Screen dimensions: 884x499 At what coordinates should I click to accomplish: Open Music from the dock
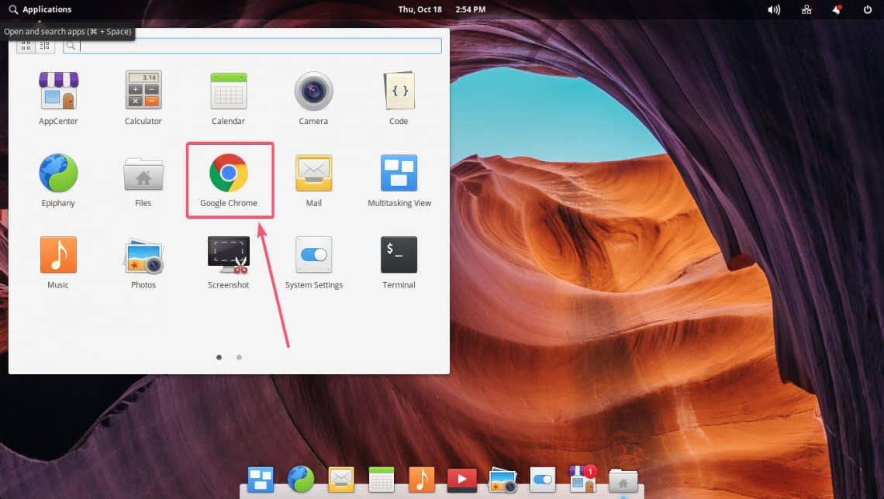[422, 480]
